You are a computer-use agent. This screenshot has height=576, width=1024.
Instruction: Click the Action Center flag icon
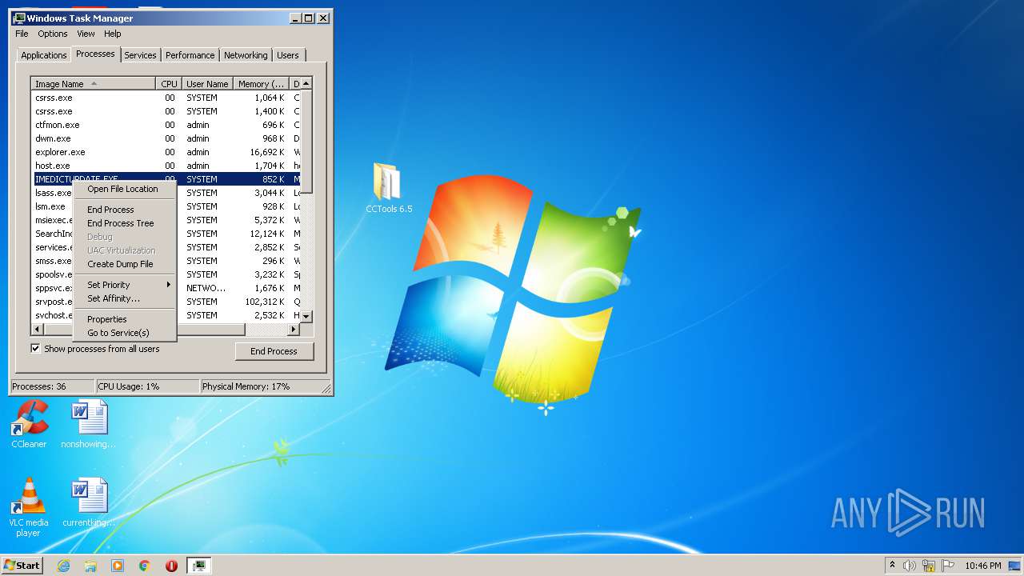click(948, 566)
